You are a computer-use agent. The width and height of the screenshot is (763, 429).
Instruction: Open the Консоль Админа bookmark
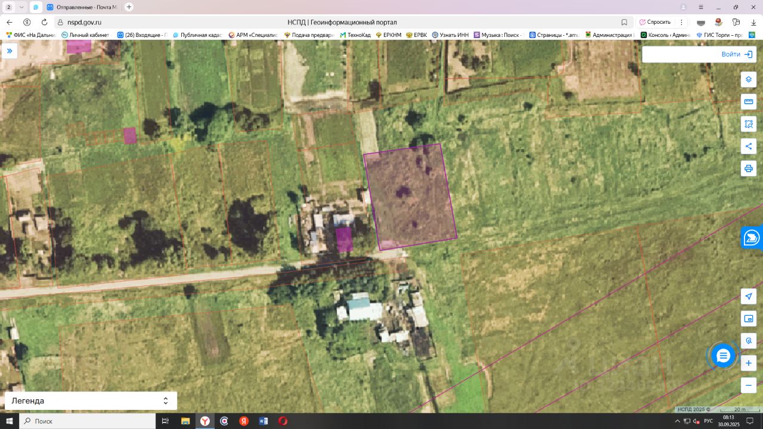point(665,35)
